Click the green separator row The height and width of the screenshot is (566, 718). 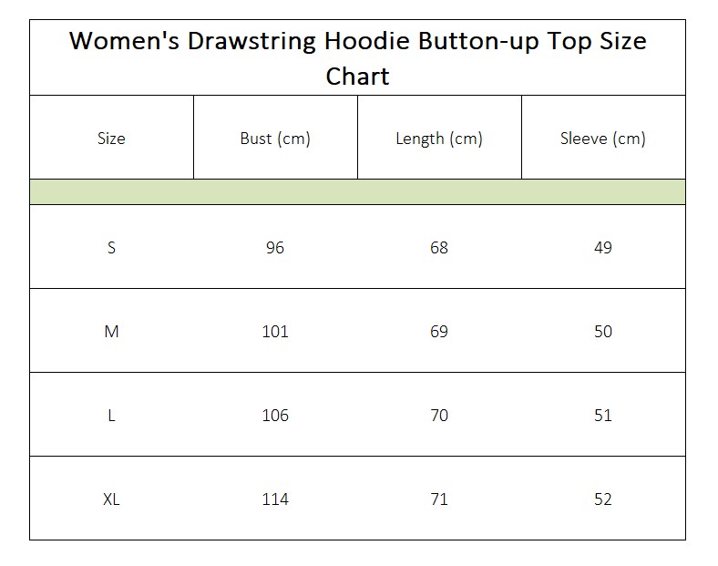point(357,192)
